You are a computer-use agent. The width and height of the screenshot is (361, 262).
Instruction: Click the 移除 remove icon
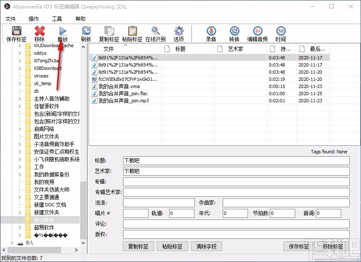tap(39, 32)
